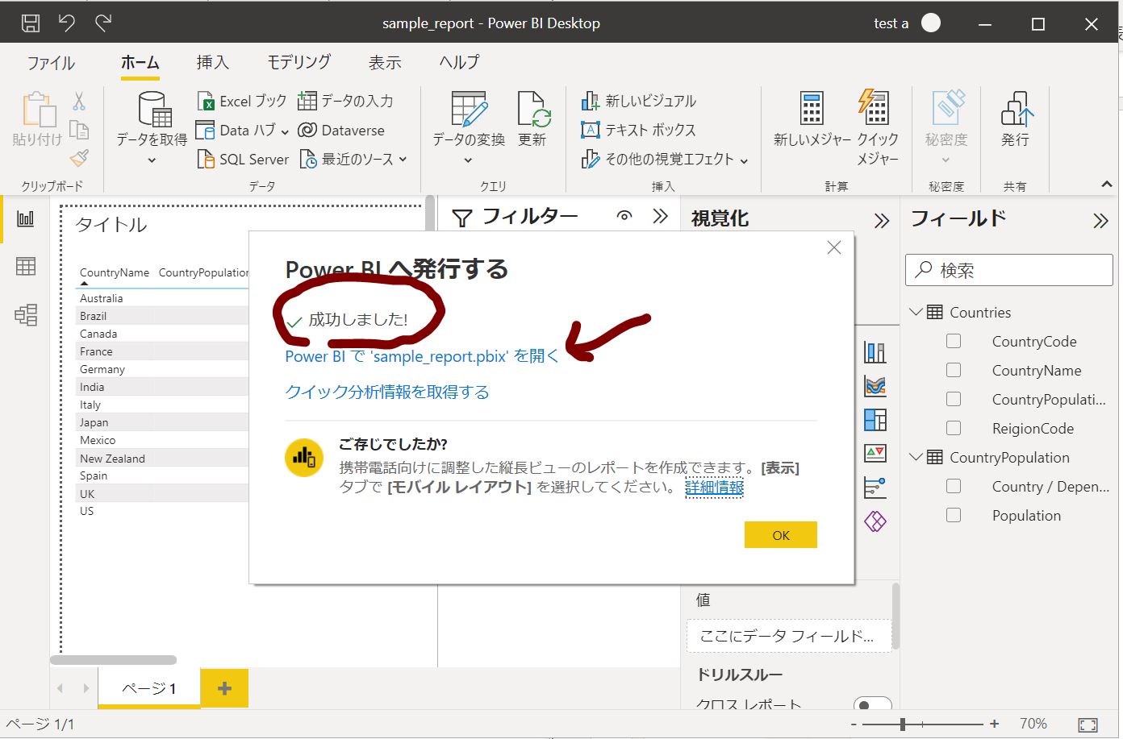Open sample_report.pbix in Power BI link
The width and height of the screenshot is (1123, 739).
coord(422,355)
